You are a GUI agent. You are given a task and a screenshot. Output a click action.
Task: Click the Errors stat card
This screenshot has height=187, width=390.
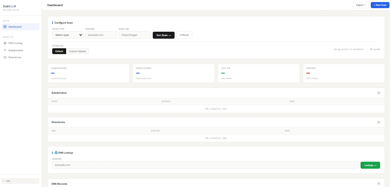coord(344,73)
